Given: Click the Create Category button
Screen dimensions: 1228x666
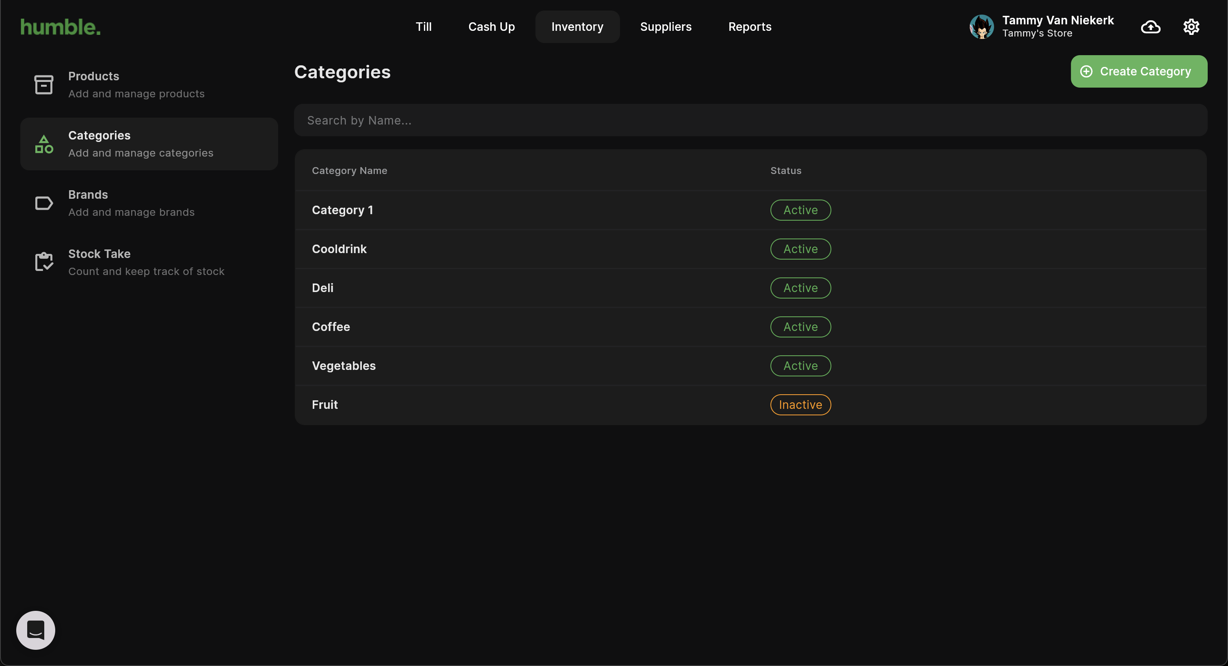Looking at the screenshot, I should click(1139, 71).
